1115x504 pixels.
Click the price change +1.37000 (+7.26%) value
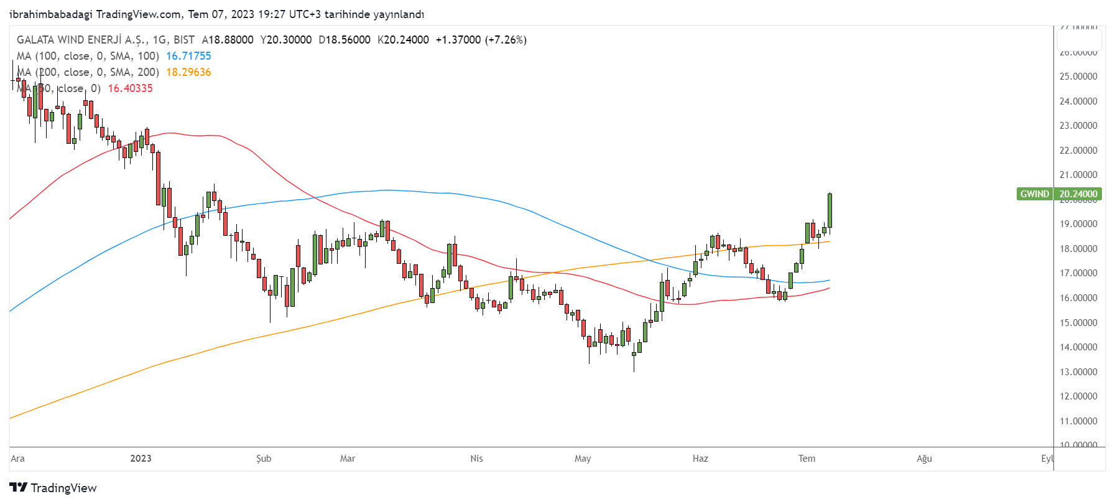(x=481, y=40)
